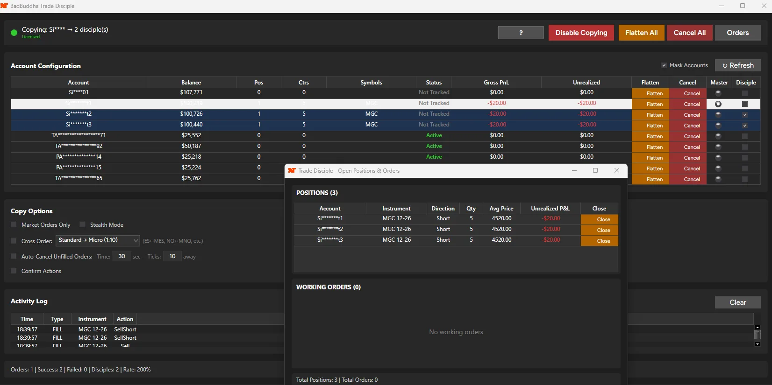Sort by Balance column header
This screenshot has width=772, height=385.
coord(191,83)
